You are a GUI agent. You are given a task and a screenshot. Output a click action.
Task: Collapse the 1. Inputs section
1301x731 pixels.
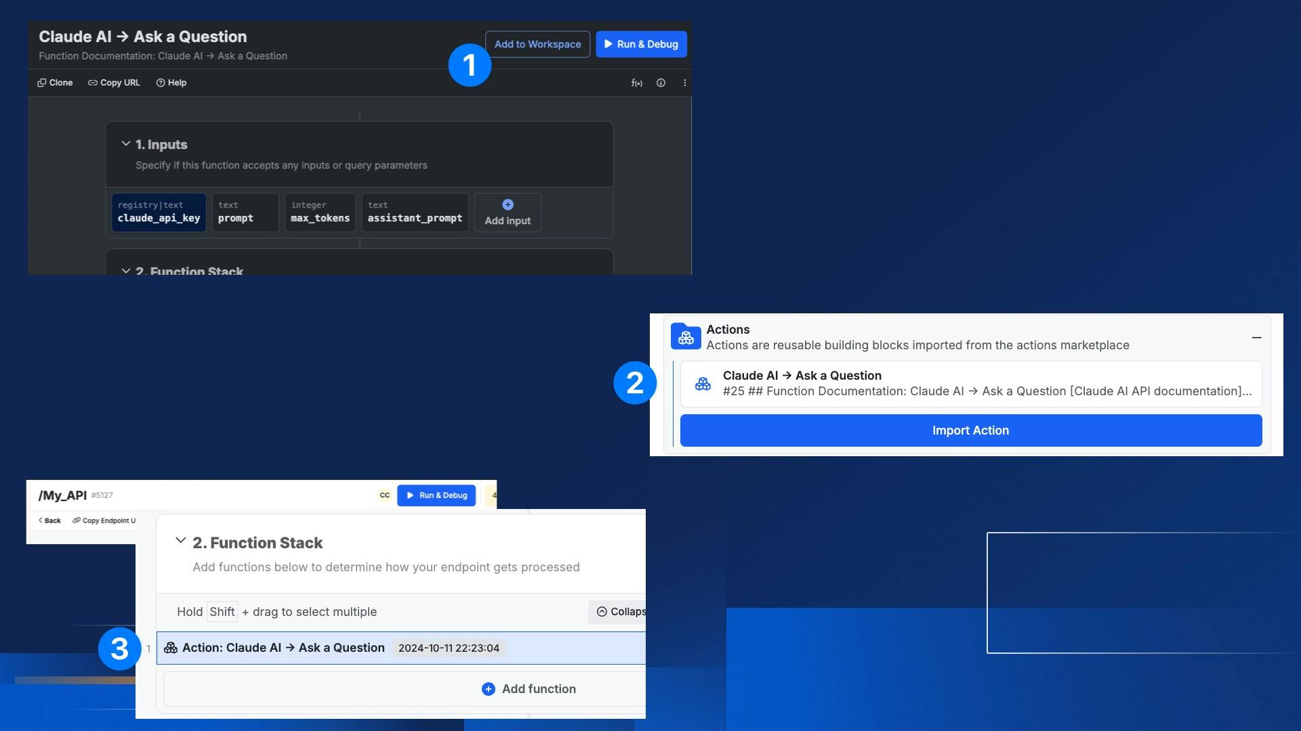(125, 144)
